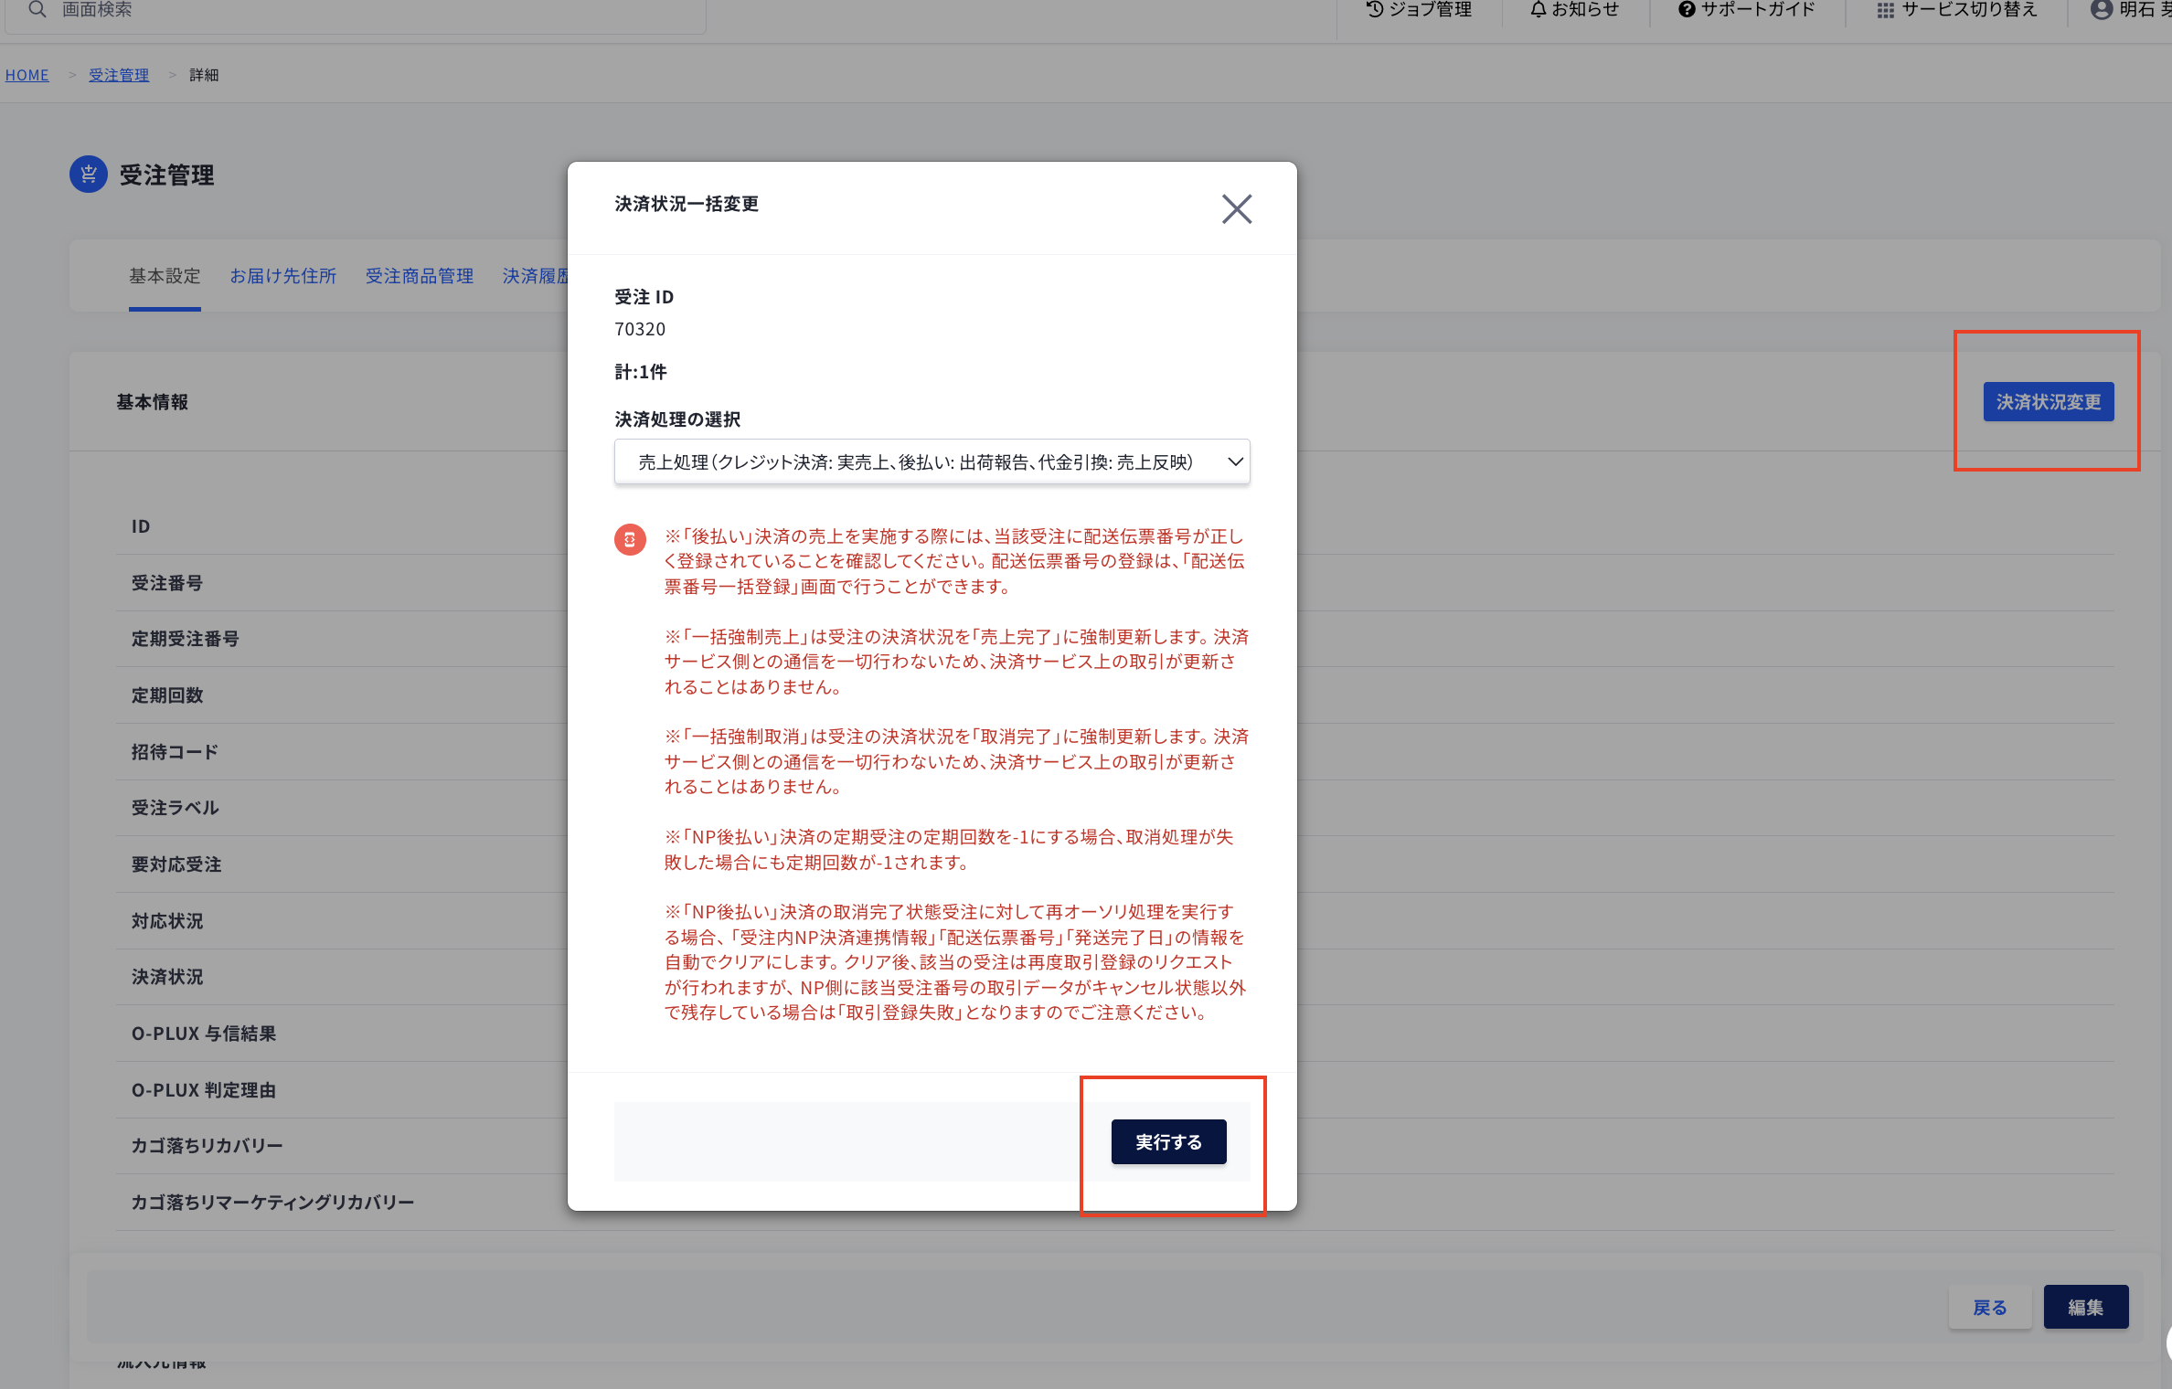The height and width of the screenshot is (1389, 2172).
Task: Switch to the お届け先住所 tab
Action: (x=283, y=276)
